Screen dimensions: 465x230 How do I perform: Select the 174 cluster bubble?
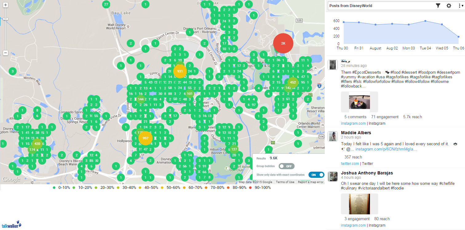tap(32, 150)
